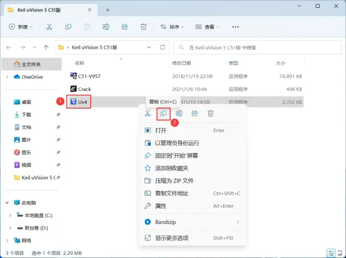This screenshot has width=346, height=258.
Task: Expand the OneDrive tree node
Action: click(7, 77)
